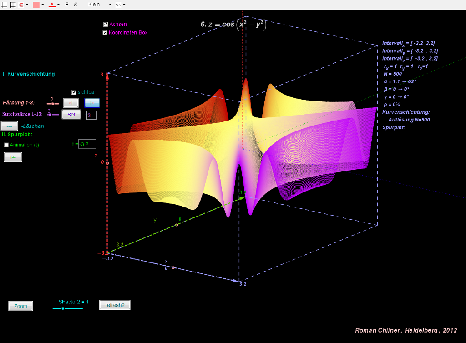Select the red magnet point capture icon
466x343 pixels.
coord(21,5)
